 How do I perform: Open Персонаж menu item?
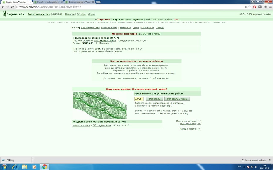(104, 19)
